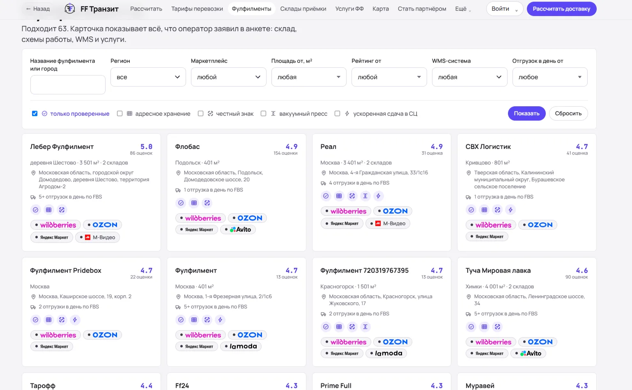Select the Фулфилменты navigation tab
This screenshot has height=390, width=632.
[x=251, y=9]
